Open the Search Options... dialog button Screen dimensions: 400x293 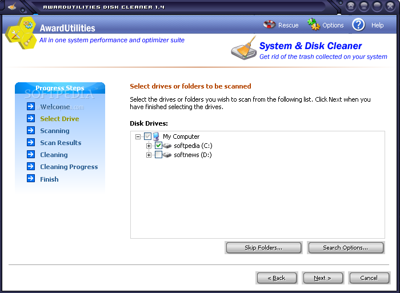tap(346, 248)
